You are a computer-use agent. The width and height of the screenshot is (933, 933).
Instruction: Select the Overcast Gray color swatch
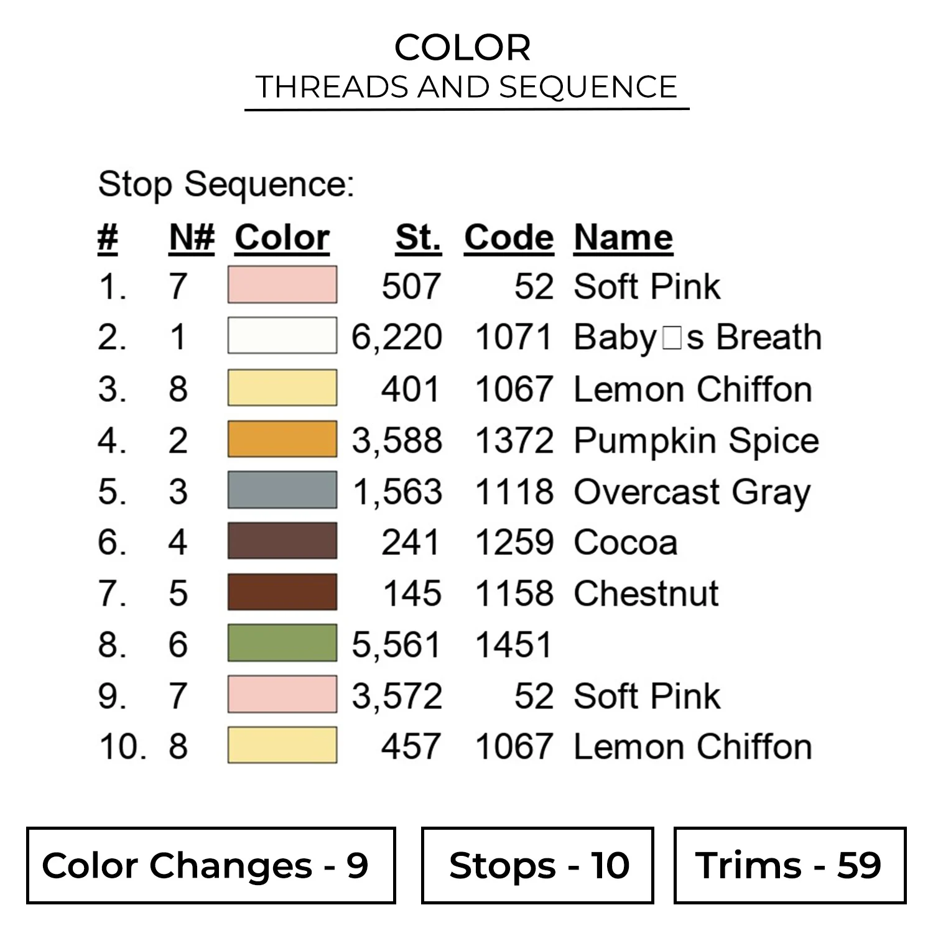click(x=282, y=491)
